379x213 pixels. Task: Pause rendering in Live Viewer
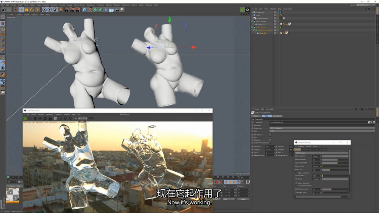point(35,118)
